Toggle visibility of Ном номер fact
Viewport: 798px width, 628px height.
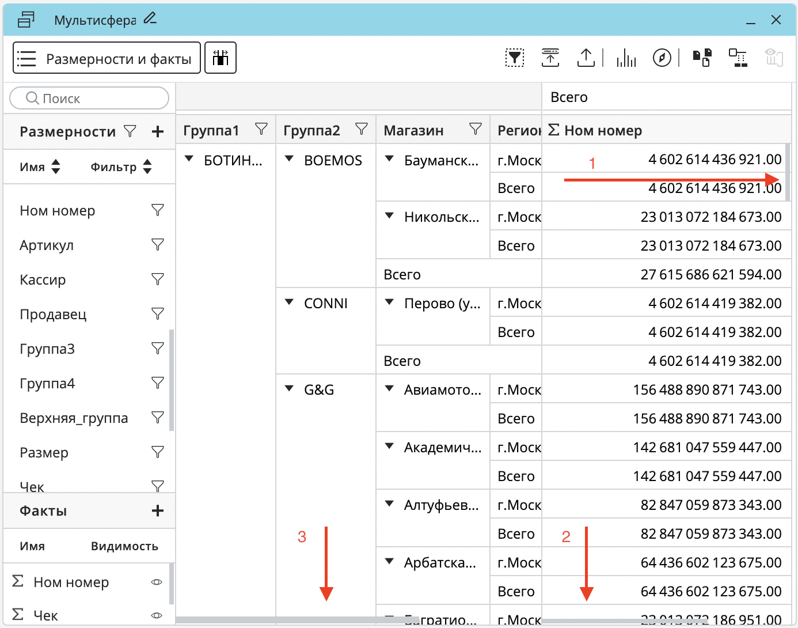click(x=156, y=582)
